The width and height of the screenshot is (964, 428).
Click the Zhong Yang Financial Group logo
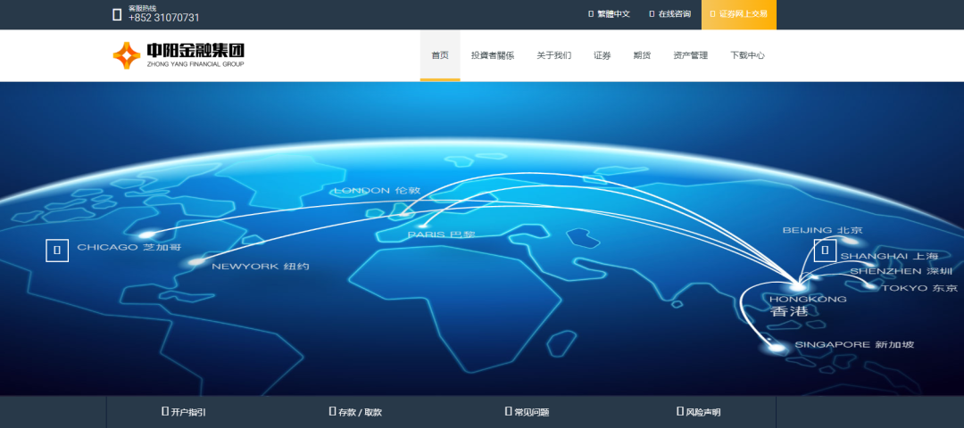coord(179,55)
